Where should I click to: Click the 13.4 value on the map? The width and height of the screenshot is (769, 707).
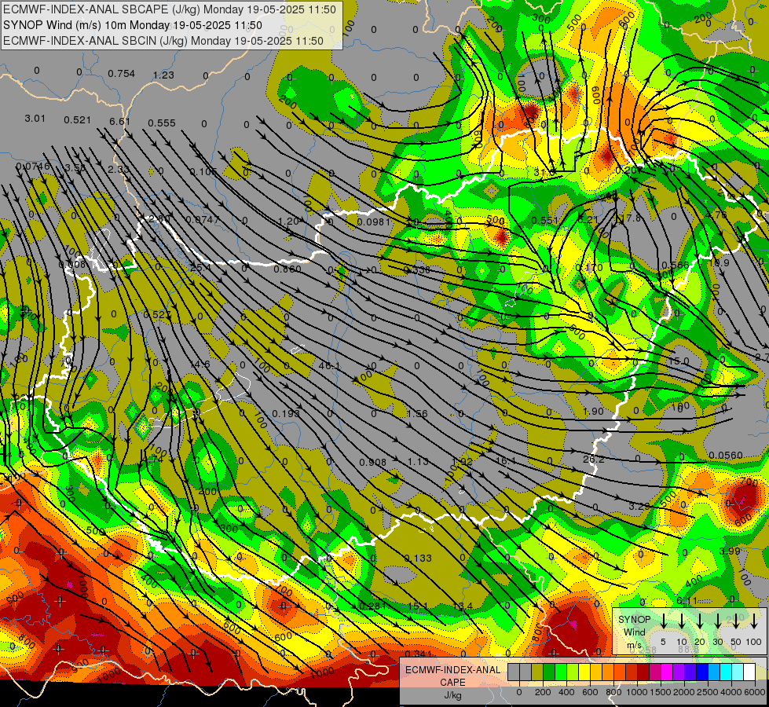(463, 606)
